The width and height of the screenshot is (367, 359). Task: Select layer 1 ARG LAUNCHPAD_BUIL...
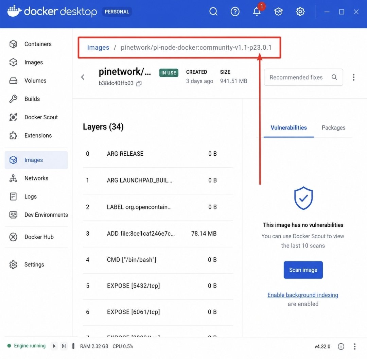(158, 181)
